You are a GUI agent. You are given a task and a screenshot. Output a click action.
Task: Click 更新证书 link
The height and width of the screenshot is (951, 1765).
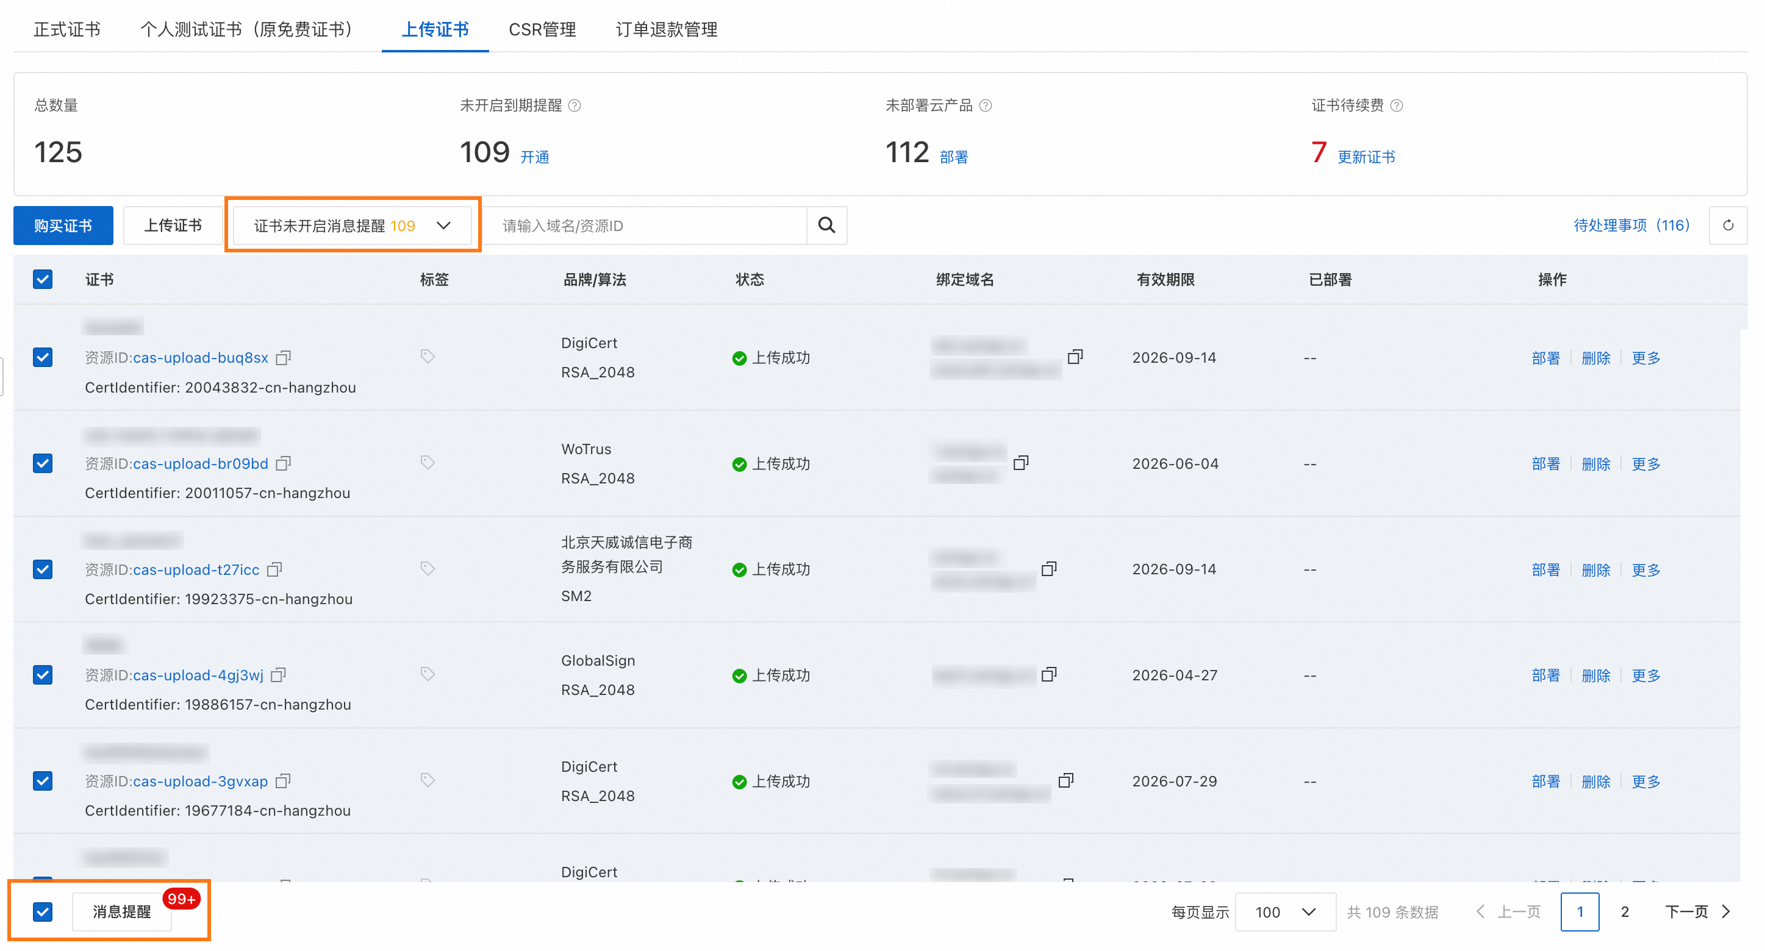pyautogui.click(x=1366, y=157)
